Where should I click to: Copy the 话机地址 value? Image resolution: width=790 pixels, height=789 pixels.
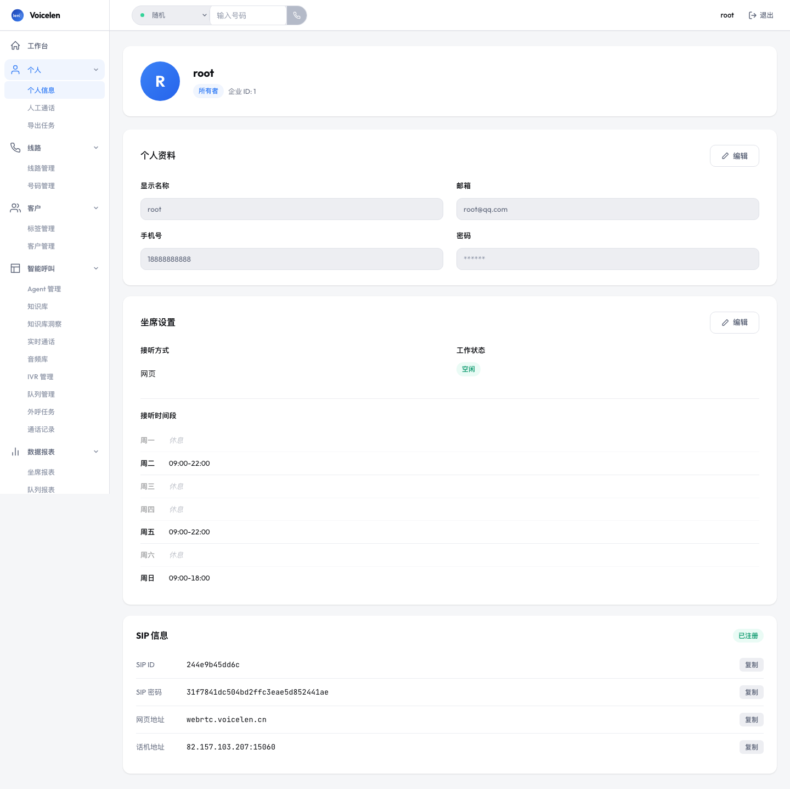tap(751, 747)
